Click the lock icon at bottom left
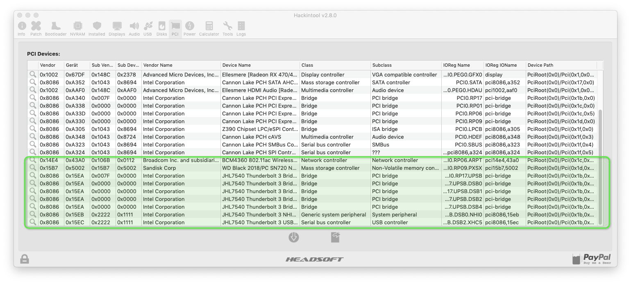The width and height of the screenshot is (631, 284). click(x=25, y=259)
